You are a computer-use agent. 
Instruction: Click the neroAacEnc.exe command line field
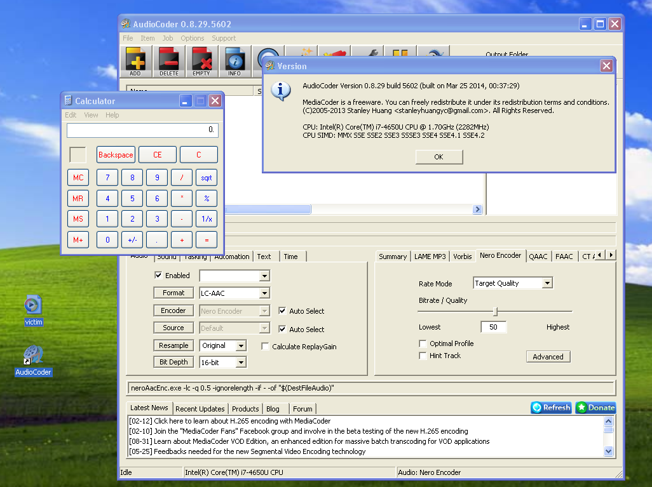pos(371,388)
